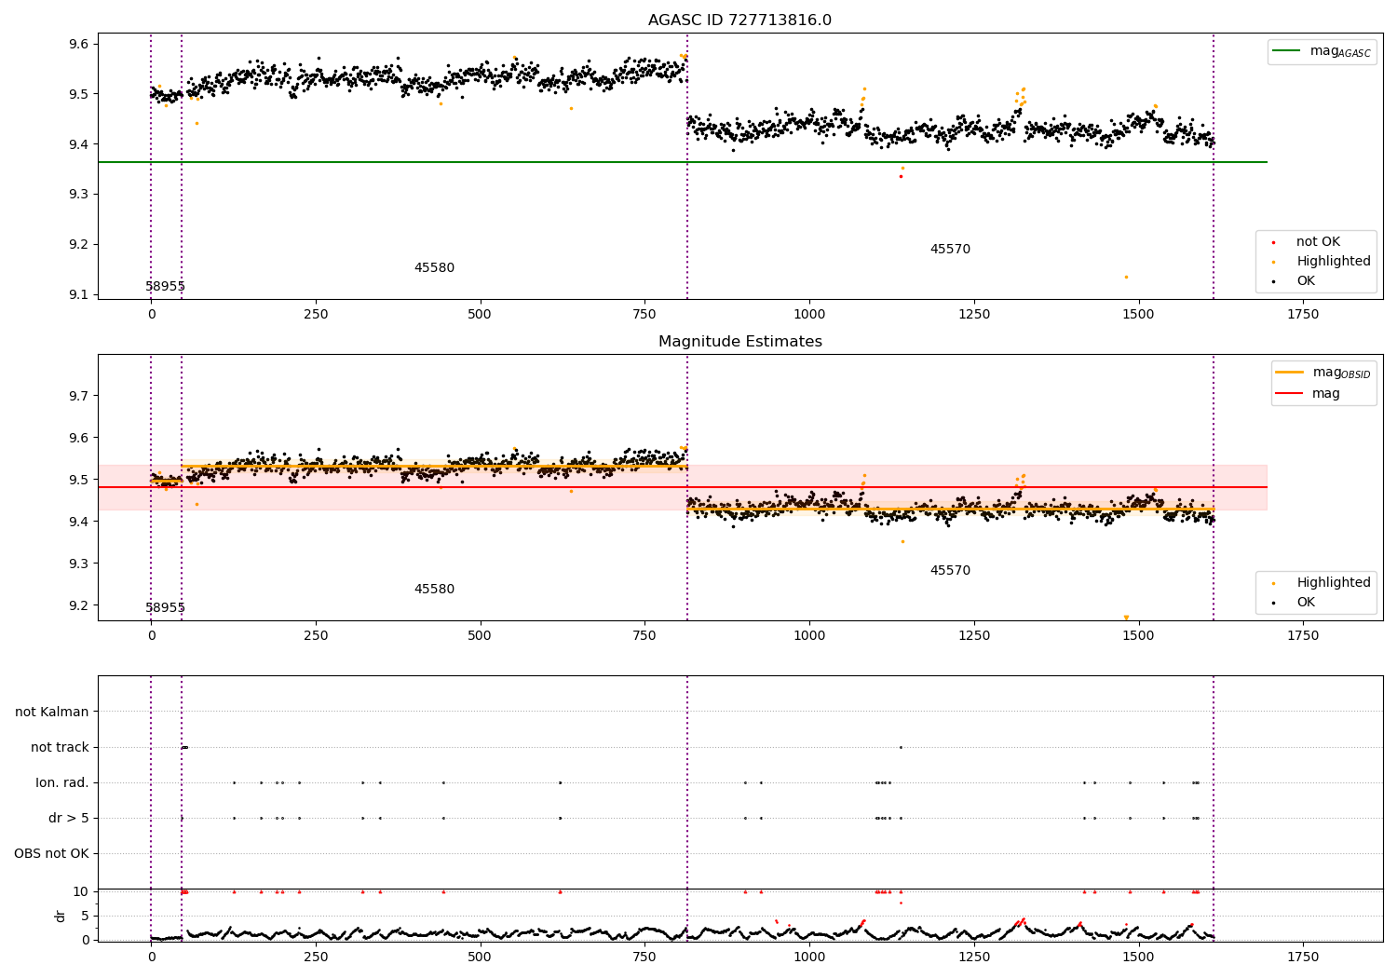Click the red 'mag' legend line
1397x978 pixels.
pyautogui.click(x=1290, y=393)
